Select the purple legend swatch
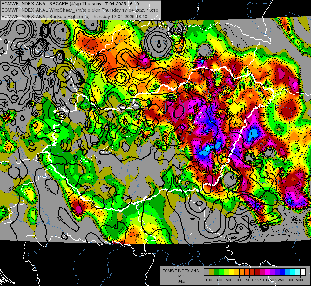Viewport: 311px width, 286px height. (x=272, y=272)
